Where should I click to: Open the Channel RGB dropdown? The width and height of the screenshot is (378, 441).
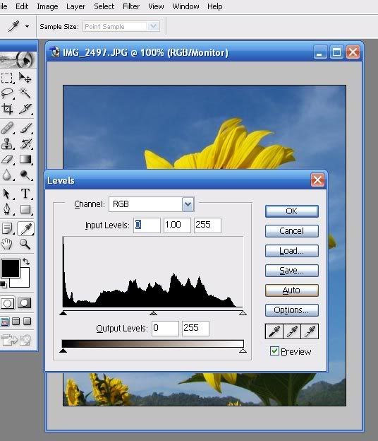(188, 204)
